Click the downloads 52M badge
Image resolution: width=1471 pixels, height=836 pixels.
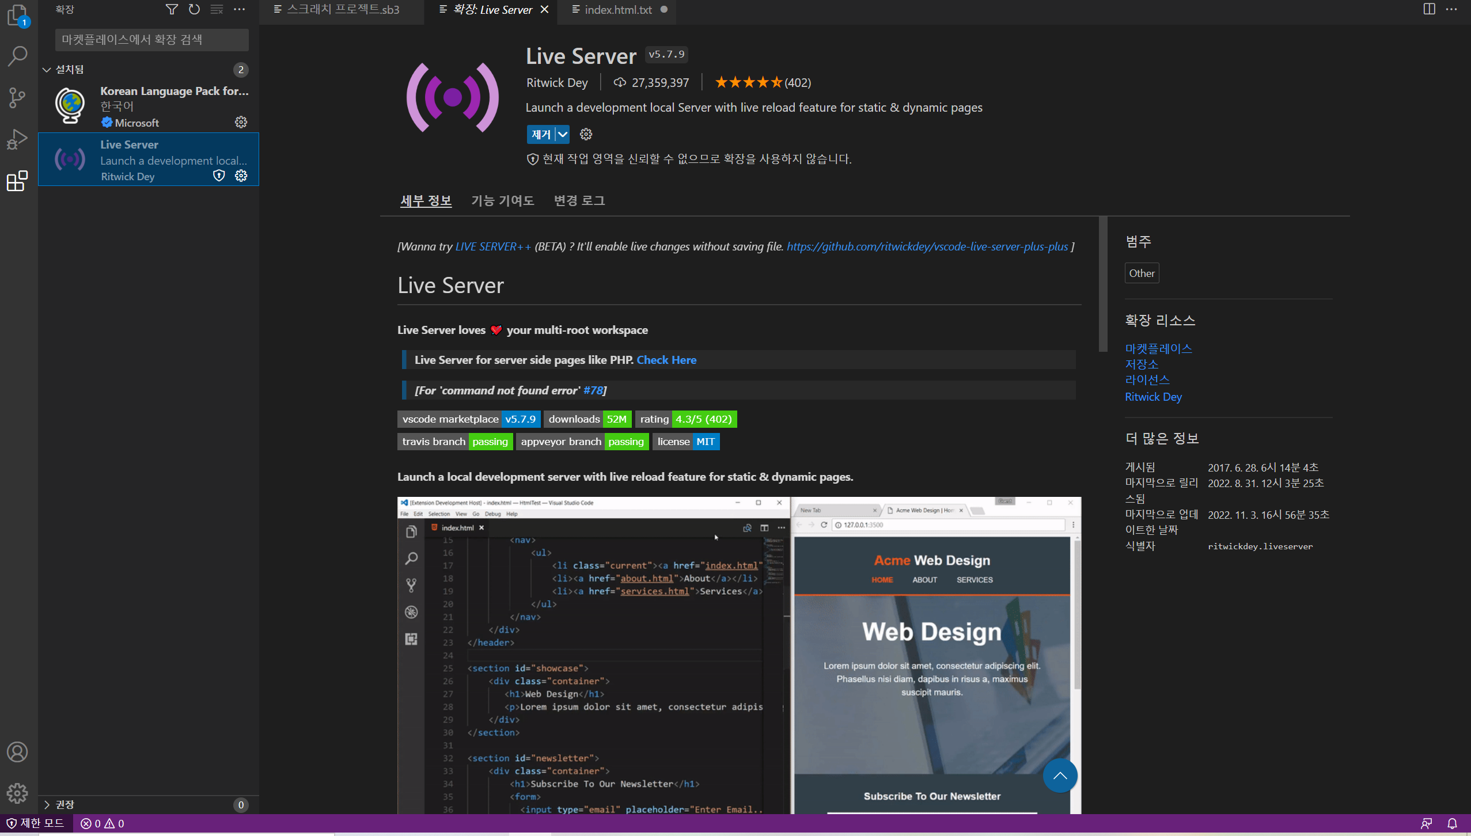pyautogui.click(x=587, y=419)
